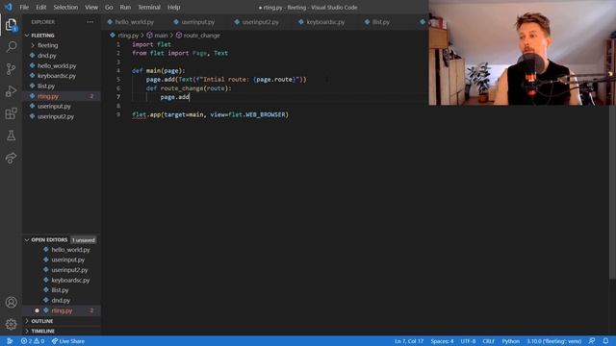Open the Terminal menu

[x=149, y=7]
